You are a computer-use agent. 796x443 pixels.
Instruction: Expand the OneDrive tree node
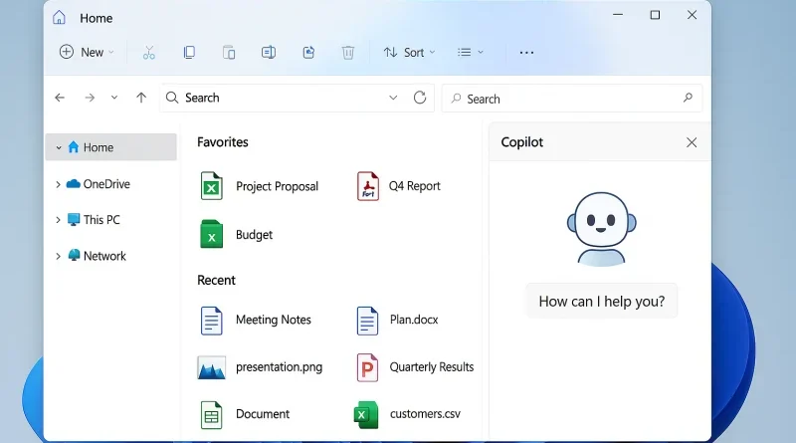[x=58, y=184]
